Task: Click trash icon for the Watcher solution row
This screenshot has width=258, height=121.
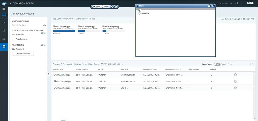Action: (x=235, y=88)
